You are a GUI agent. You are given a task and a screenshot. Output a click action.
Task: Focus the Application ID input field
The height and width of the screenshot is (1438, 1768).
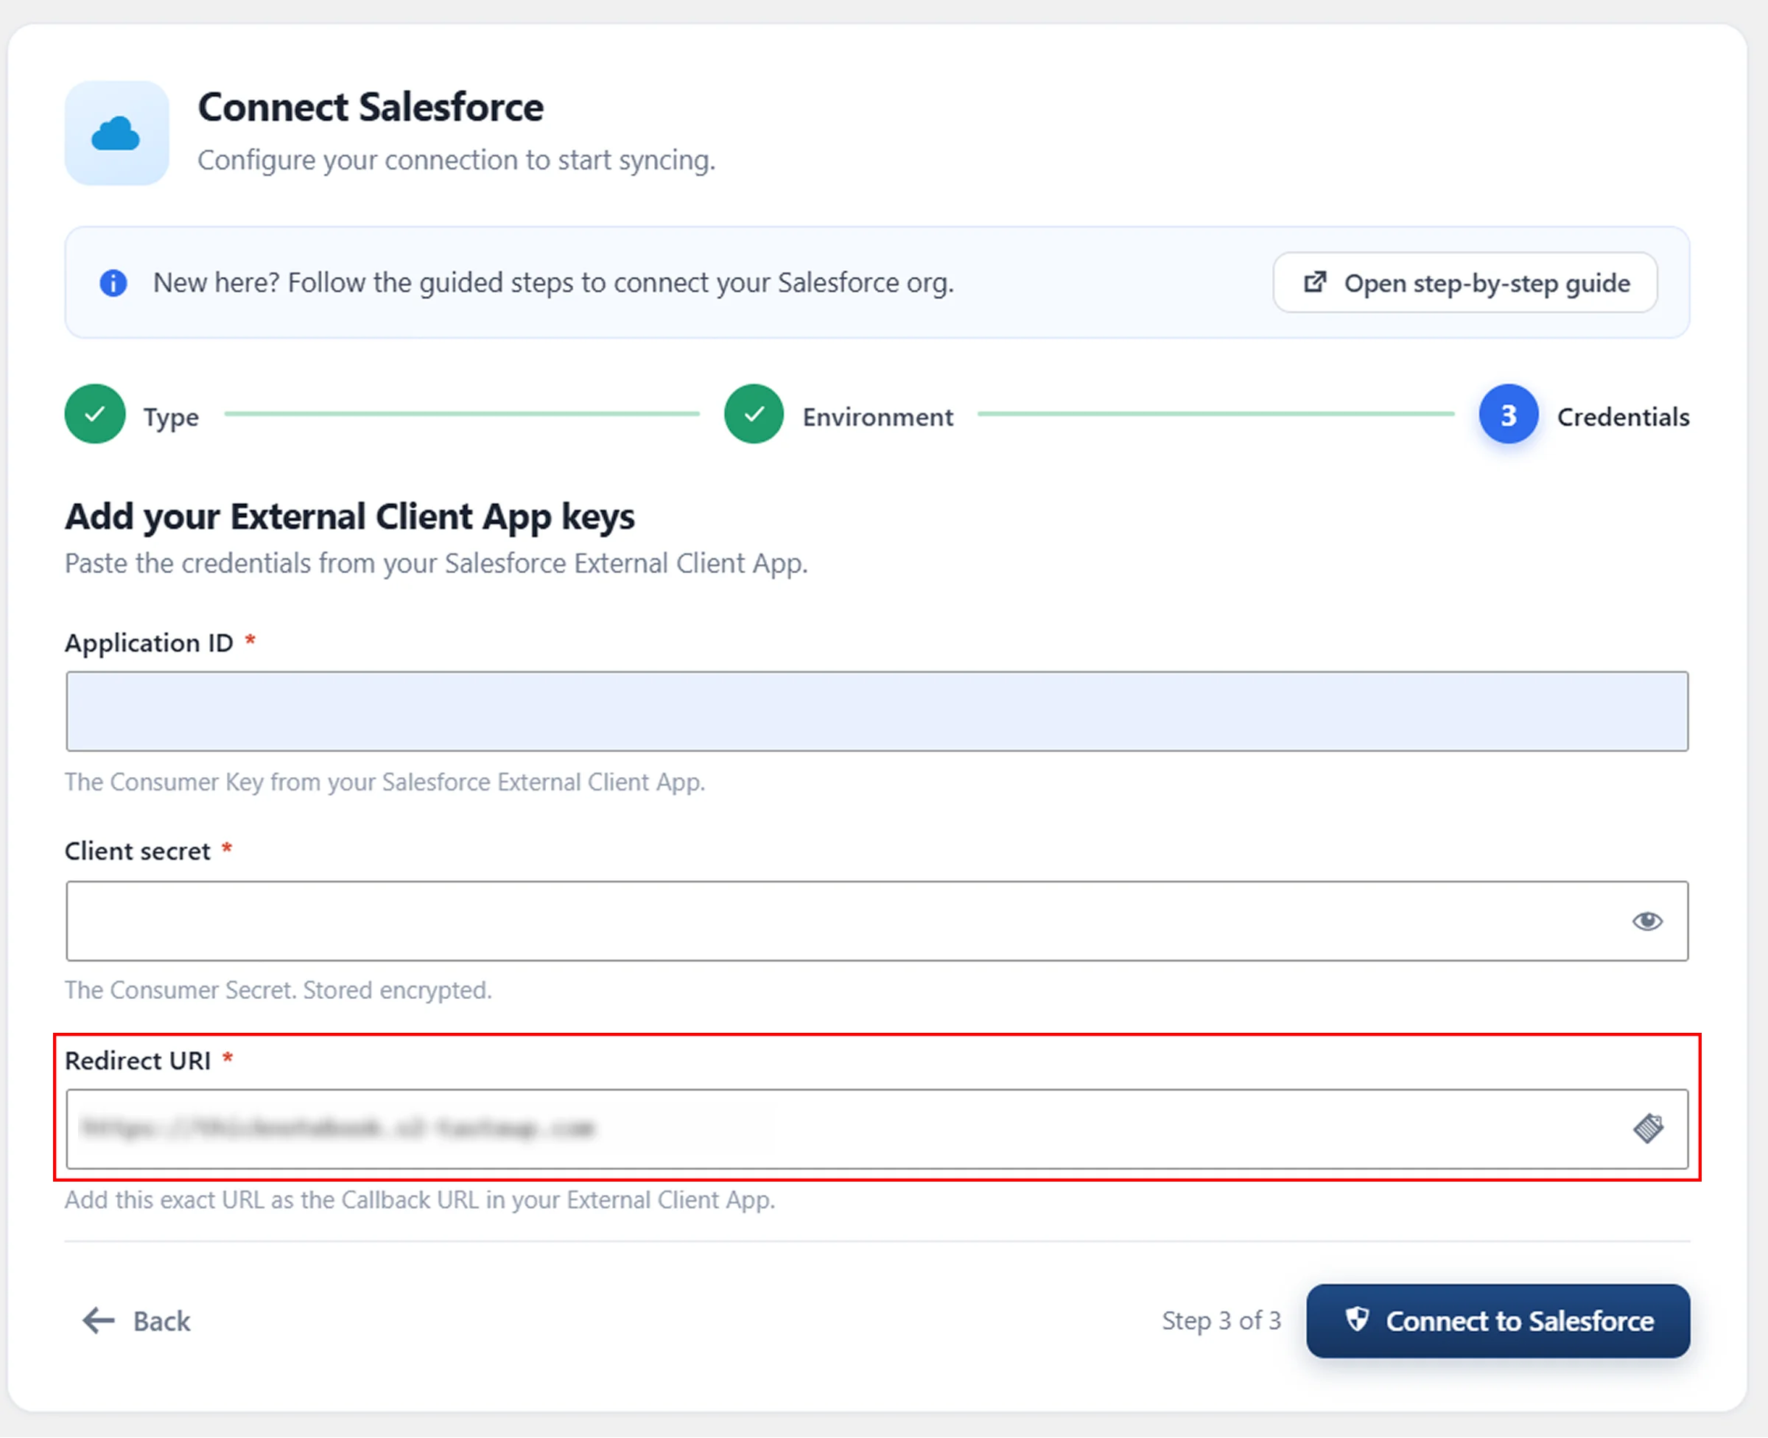(x=877, y=712)
